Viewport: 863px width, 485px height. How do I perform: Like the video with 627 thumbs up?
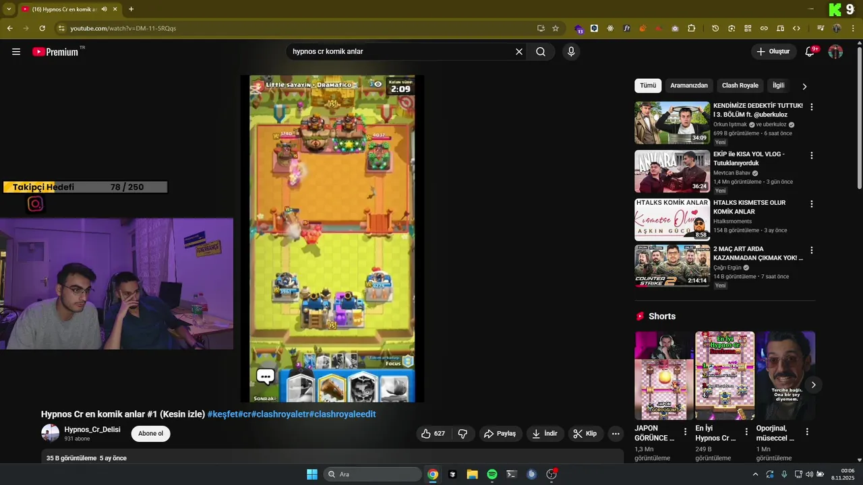[x=433, y=434]
